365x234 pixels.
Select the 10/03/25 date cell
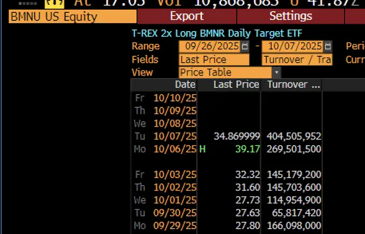coord(175,174)
